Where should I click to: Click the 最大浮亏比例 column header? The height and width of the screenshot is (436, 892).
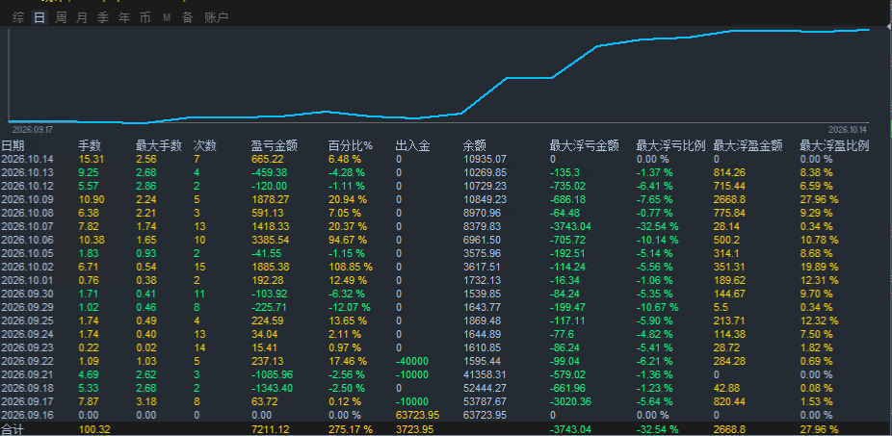[670, 146]
